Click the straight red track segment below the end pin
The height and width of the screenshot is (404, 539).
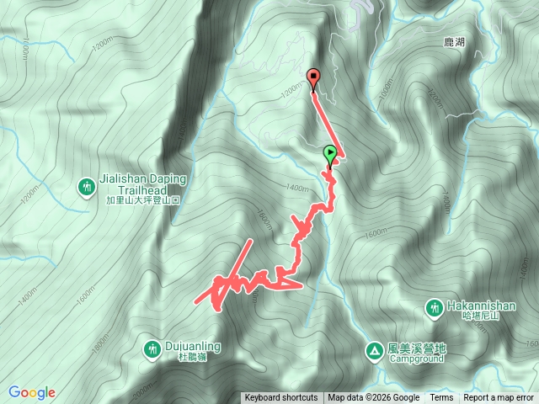click(x=328, y=124)
